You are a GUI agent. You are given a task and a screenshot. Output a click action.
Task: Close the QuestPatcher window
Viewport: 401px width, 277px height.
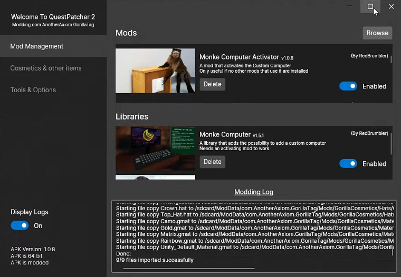pyautogui.click(x=391, y=6)
